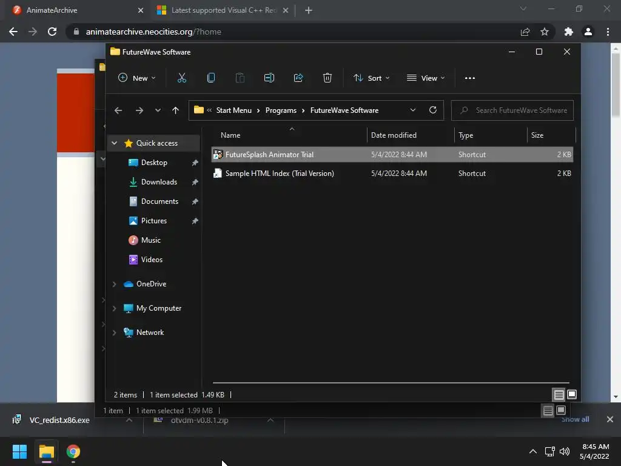Image resolution: width=621 pixels, height=466 pixels.
Task: Click the Cut icon in Explorer toolbar
Action: (182, 78)
